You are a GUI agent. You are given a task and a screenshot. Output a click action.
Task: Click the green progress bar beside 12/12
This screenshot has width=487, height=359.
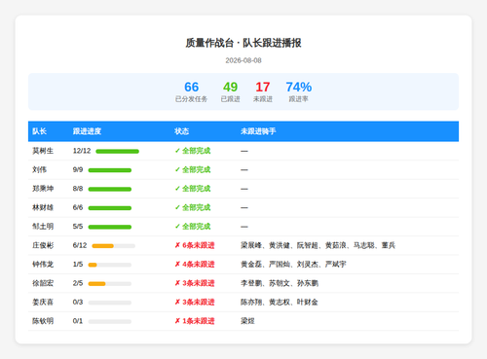(117, 152)
